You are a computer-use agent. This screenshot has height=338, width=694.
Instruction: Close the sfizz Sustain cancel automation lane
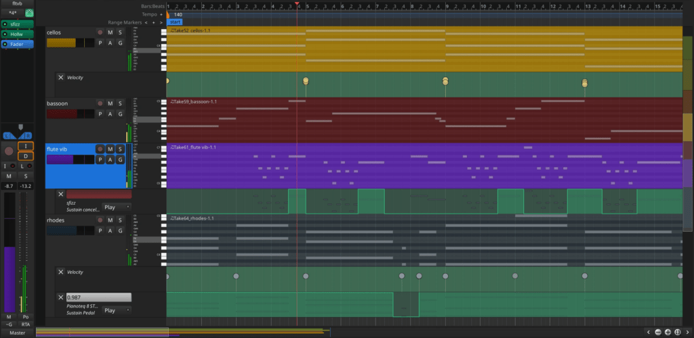click(x=60, y=194)
